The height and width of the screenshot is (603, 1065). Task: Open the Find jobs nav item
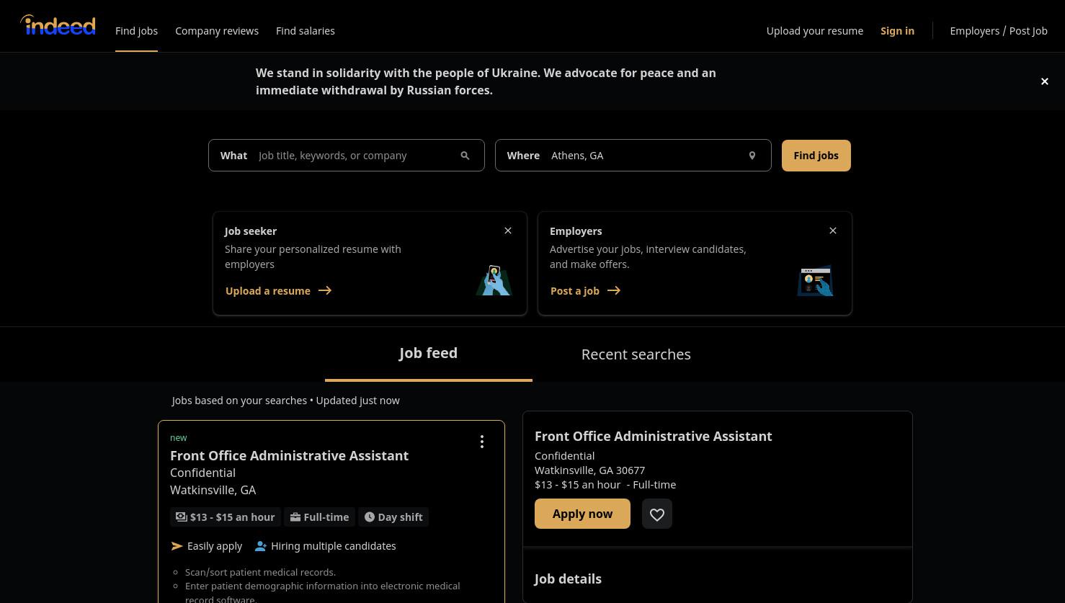pyautogui.click(x=136, y=31)
